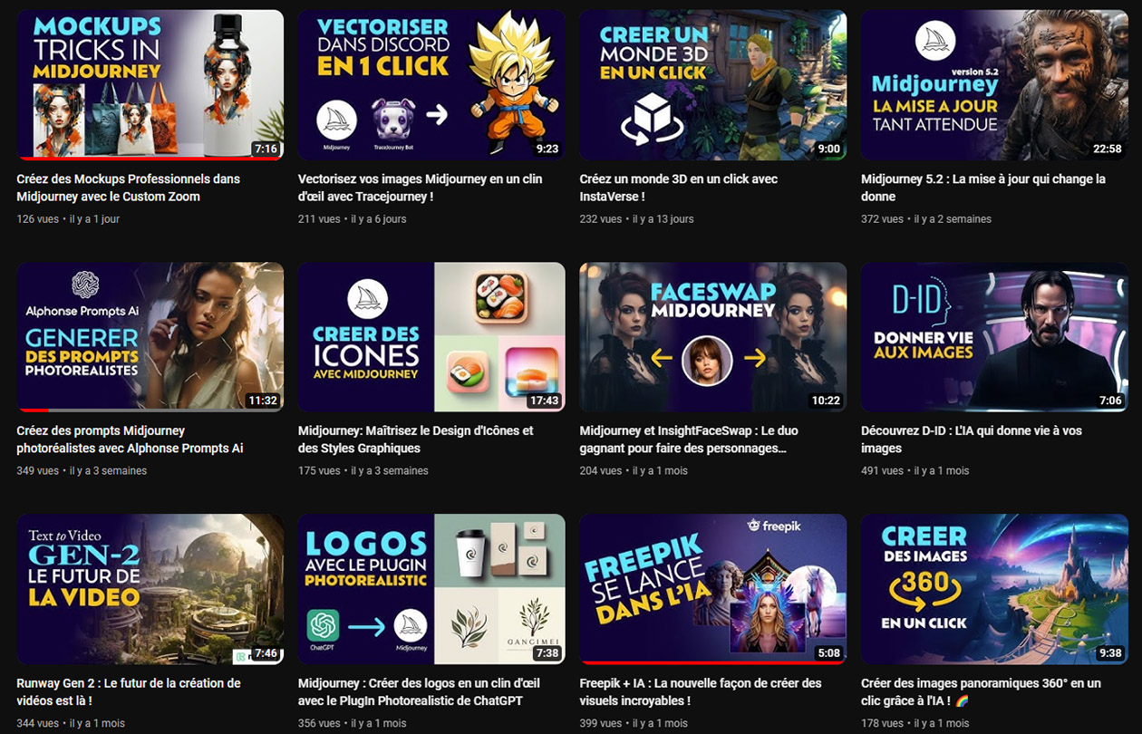Click title 'Midjourney : Créer des logos'
Image resolution: width=1142 pixels, height=734 pixels.
pos(420,691)
